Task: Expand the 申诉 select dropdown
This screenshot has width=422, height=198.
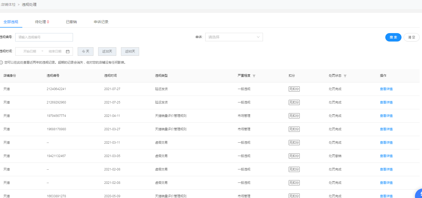Action: (234, 37)
